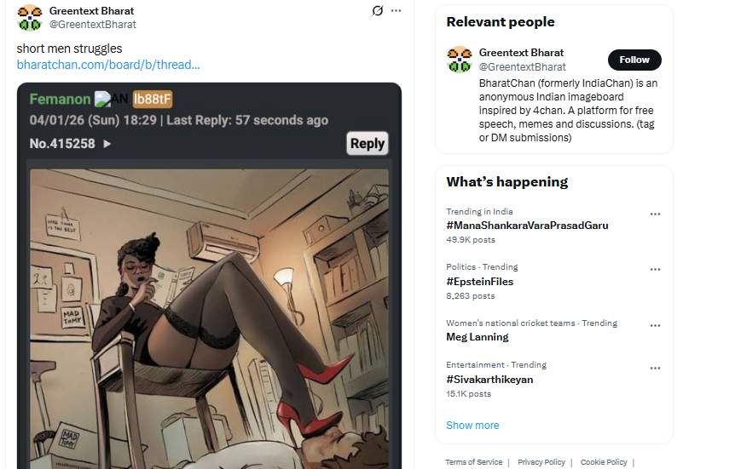This screenshot has height=469, width=741.
Task: Click the avatar in Relevant people
Action: point(460,60)
